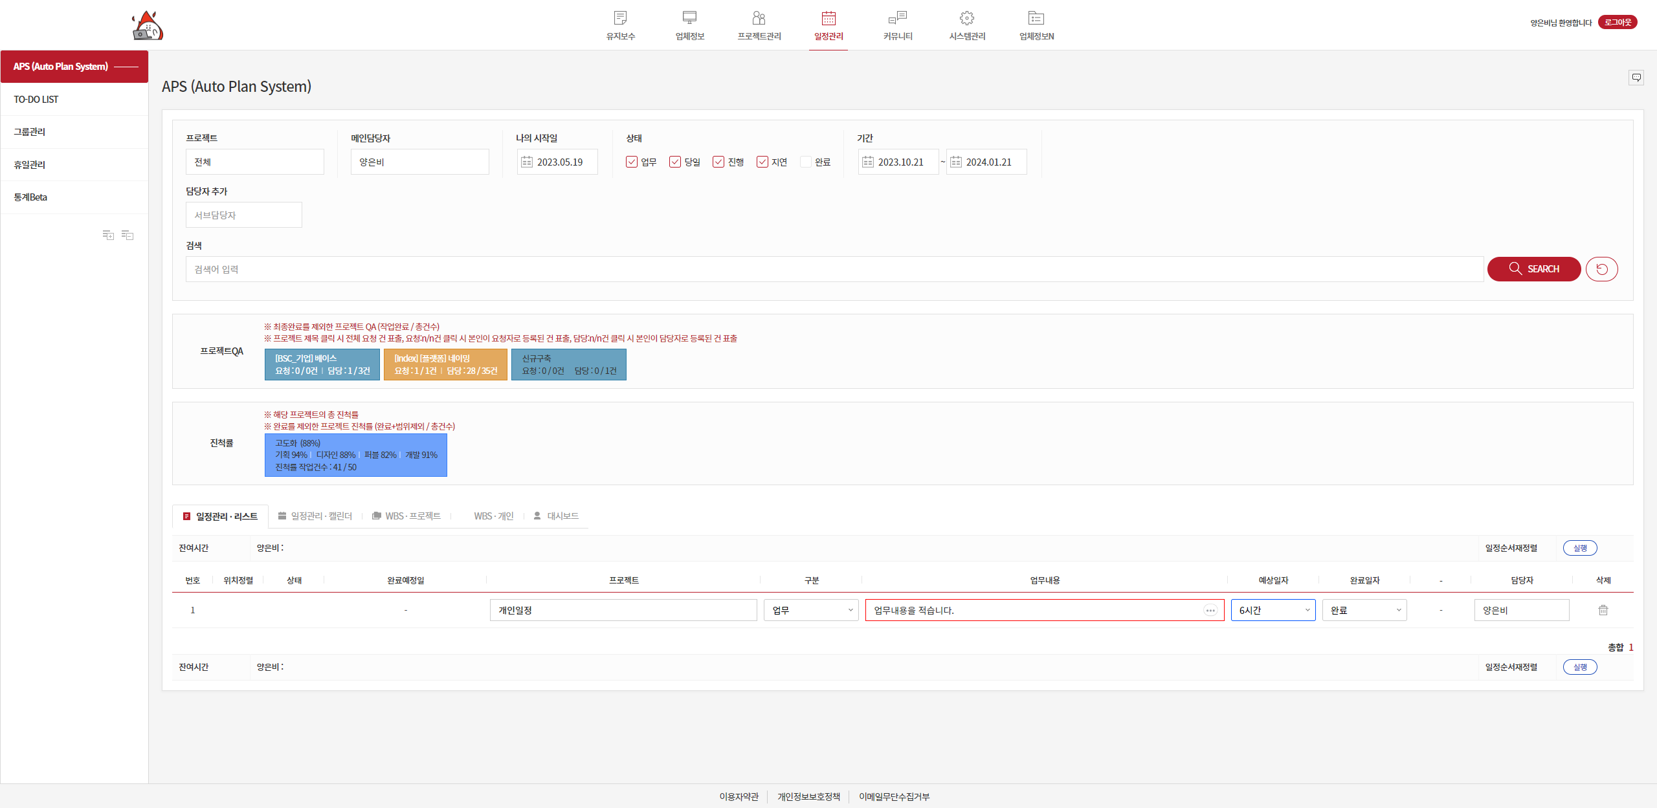Enable the 완료 status checkbox

pyautogui.click(x=806, y=162)
